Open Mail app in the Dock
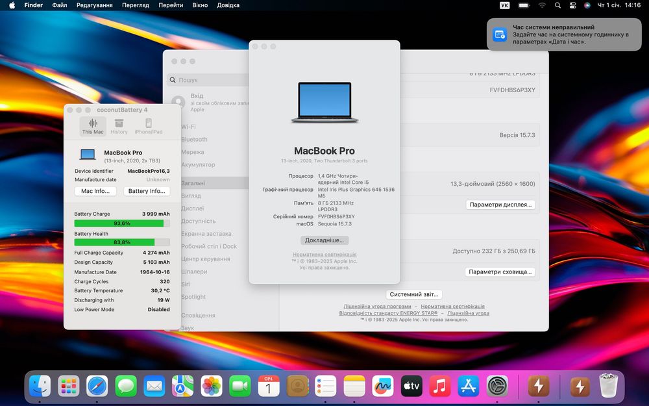The image size is (649, 406). (154, 386)
